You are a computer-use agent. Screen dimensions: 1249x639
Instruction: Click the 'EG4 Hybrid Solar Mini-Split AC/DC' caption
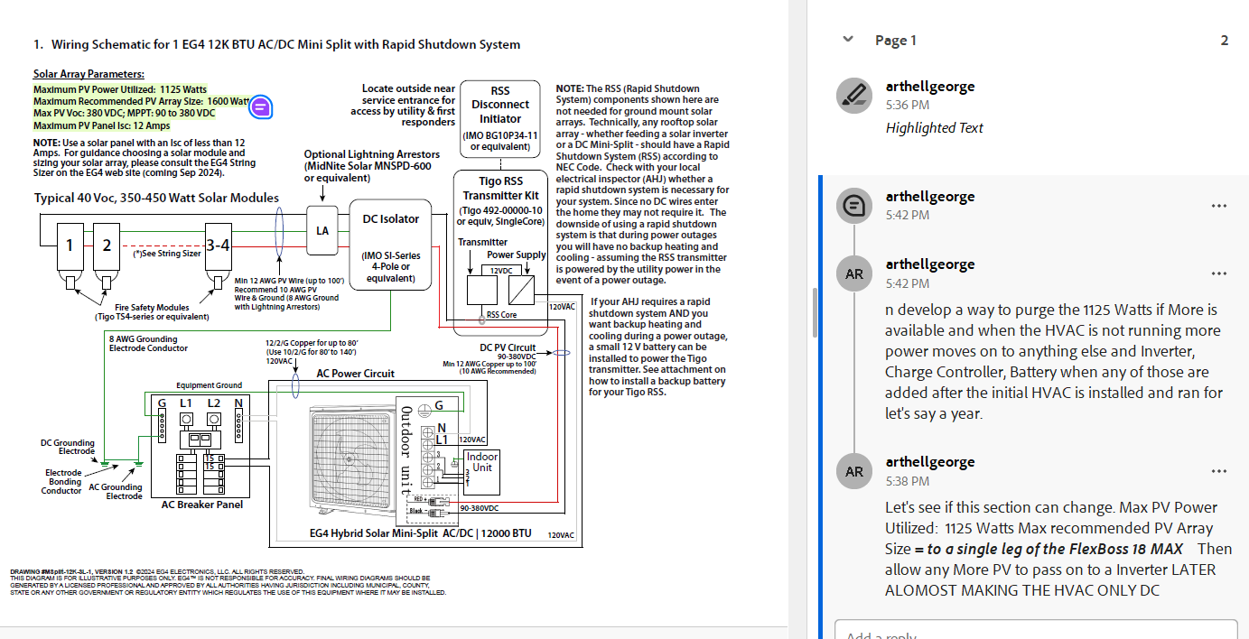click(x=420, y=533)
